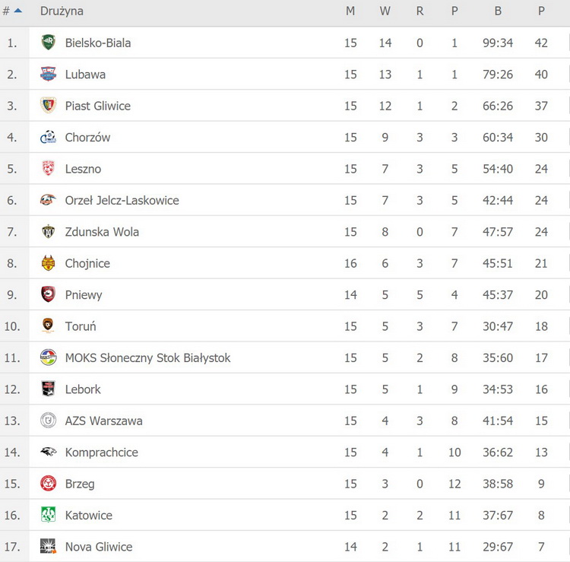The height and width of the screenshot is (562, 570).
Task: Sort standings by Drużyna column header
Action: tap(62, 11)
